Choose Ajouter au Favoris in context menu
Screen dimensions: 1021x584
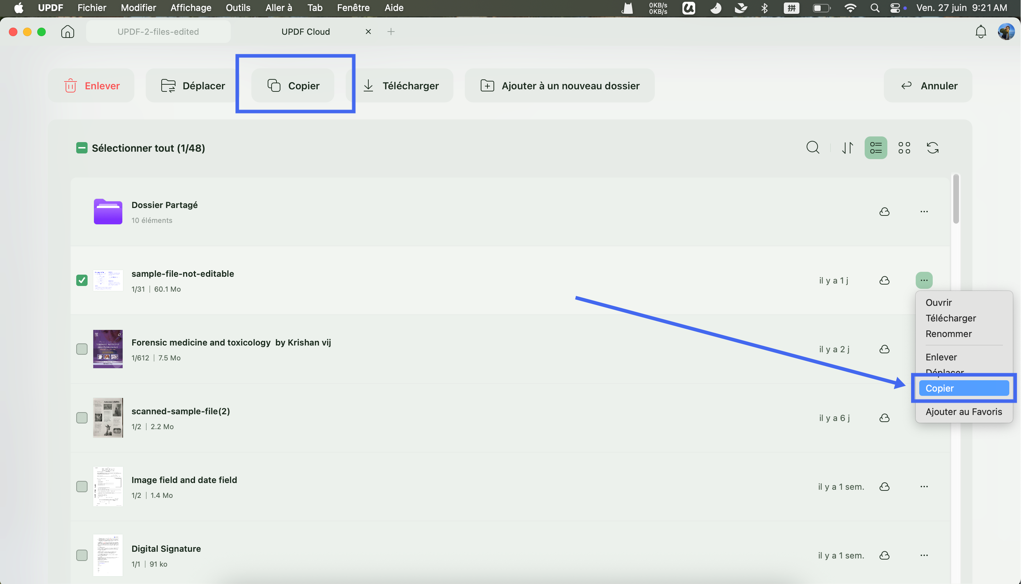[x=964, y=412]
